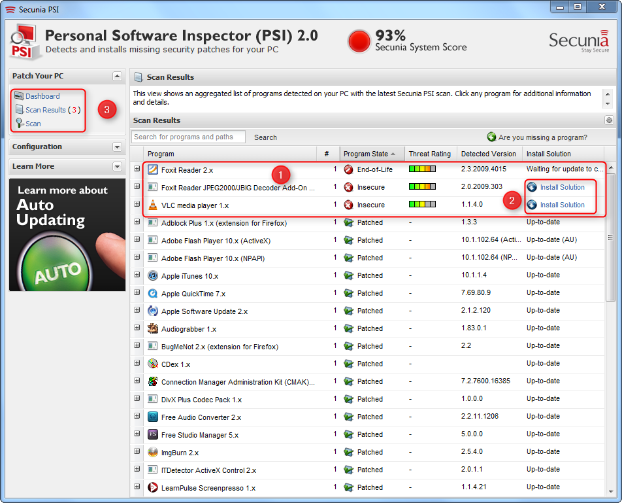
Task: Click the Search for programs and paths field
Action: pyautogui.click(x=188, y=137)
